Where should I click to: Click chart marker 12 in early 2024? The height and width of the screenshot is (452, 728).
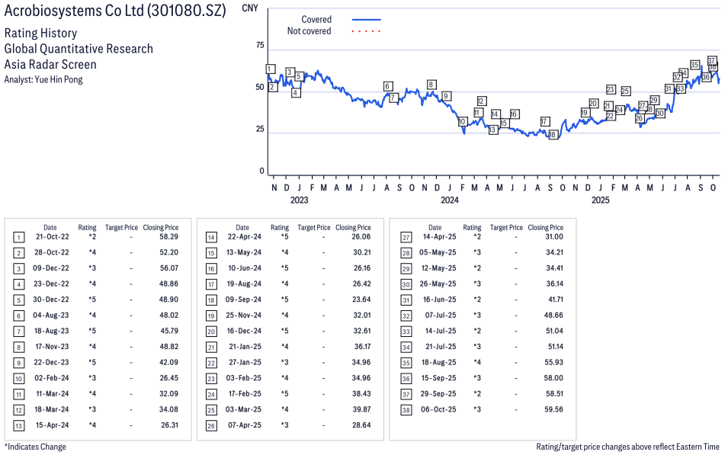(481, 101)
